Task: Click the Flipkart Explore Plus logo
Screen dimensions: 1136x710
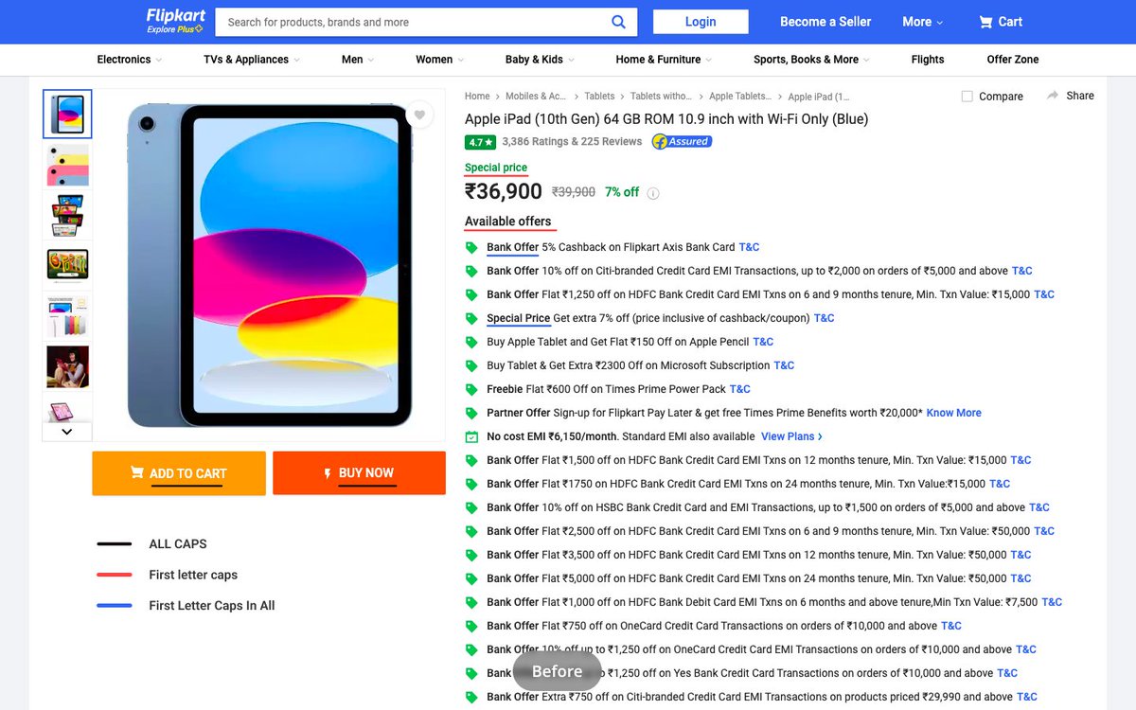Action: tap(175, 21)
